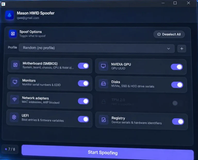The height and width of the screenshot is (160, 198).
Task: Toggle the Disks drive serials switch
Action: pos(177,85)
